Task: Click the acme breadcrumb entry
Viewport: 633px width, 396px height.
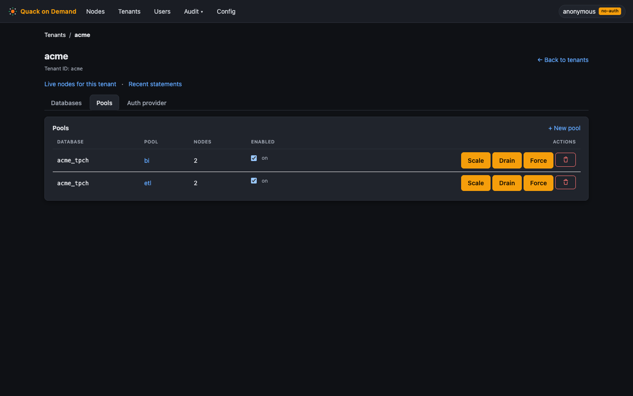Action: pos(82,35)
